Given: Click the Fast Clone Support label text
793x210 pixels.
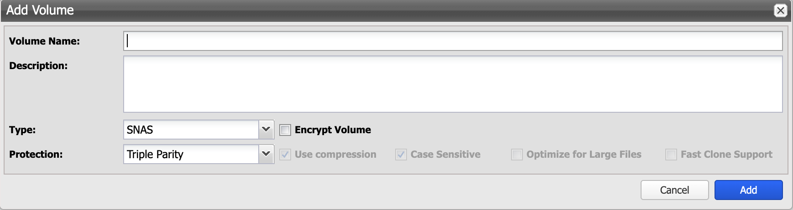Looking at the screenshot, I should [726, 155].
